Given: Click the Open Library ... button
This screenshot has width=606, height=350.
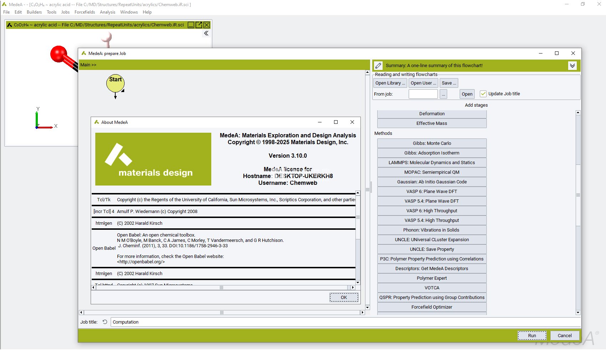Looking at the screenshot, I should 390,83.
